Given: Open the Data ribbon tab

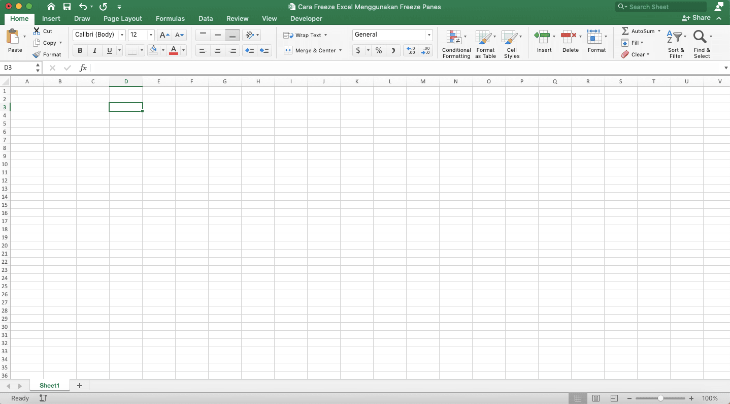Looking at the screenshot, I should click(x=206, y=18).
